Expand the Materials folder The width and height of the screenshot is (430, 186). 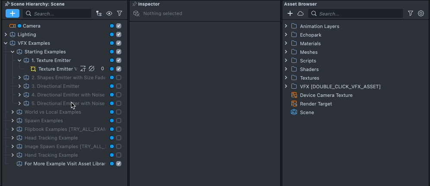point(286,43)
